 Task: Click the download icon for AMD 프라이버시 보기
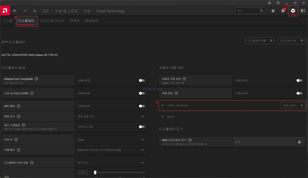[x=299, y=142]
